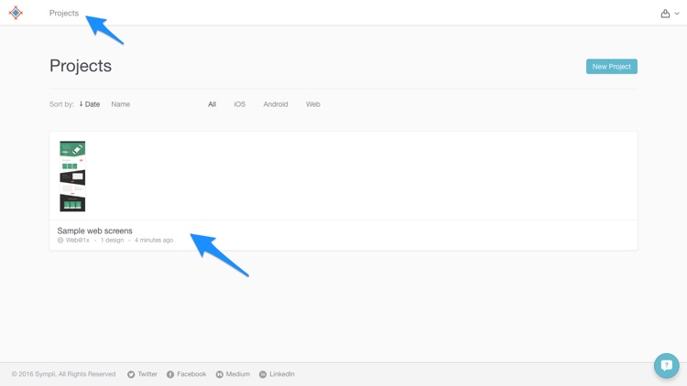Open the Sample web screens title
Image resolution: width=687 pixels, height=386 pixels.
tap(94, 231)
